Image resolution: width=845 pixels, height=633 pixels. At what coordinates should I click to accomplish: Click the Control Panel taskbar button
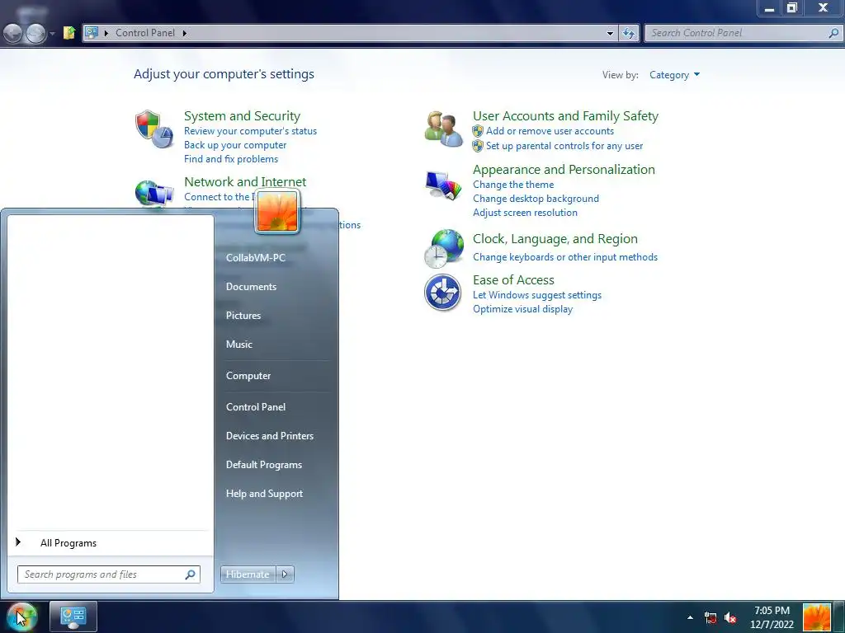73,617
